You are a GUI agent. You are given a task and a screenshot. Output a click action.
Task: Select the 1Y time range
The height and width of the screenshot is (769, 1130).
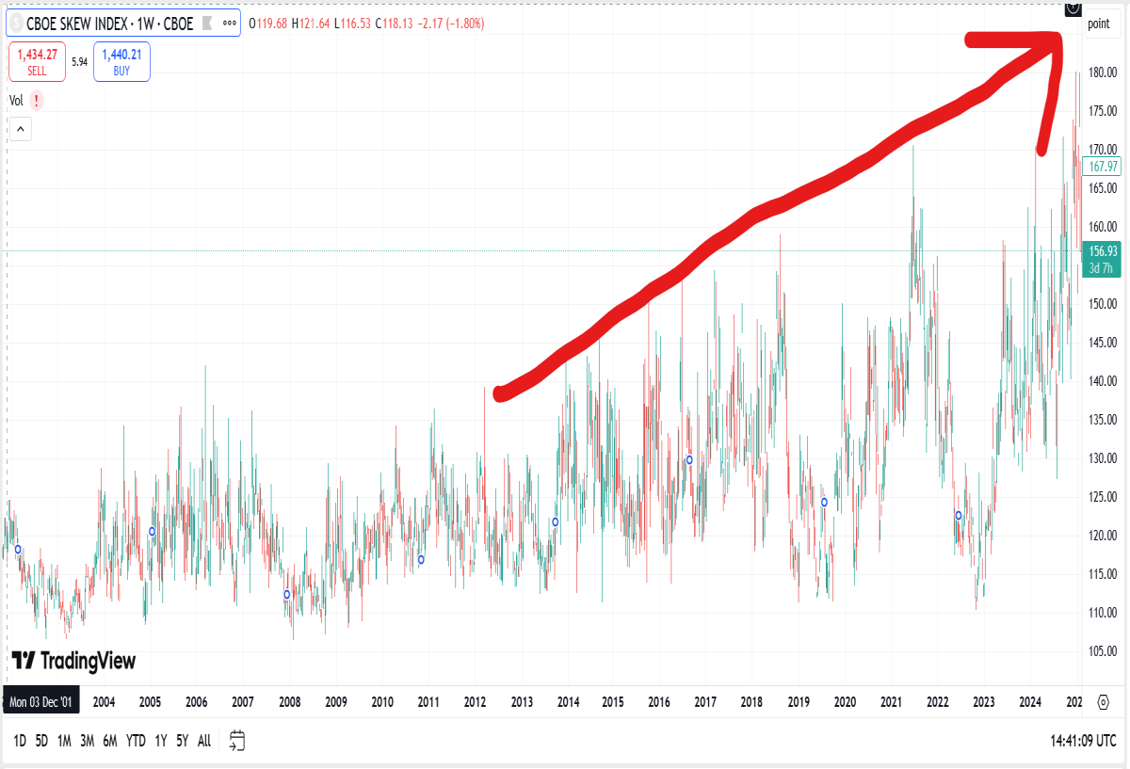click(x=161, y=741)
